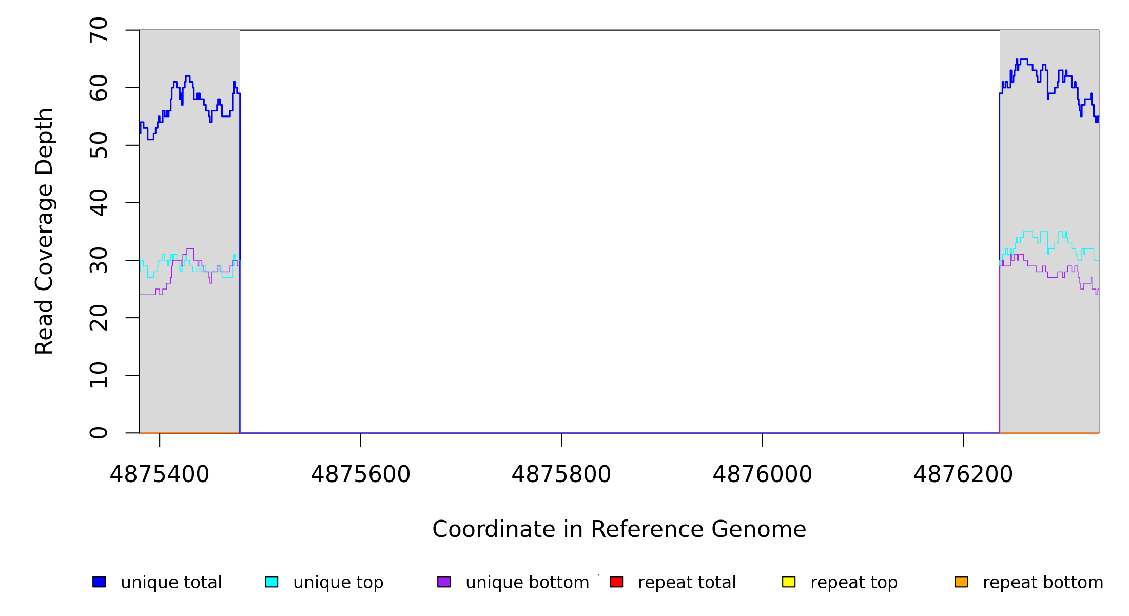
Task: Click the red repeat total legend swatch
Action: 616,582
